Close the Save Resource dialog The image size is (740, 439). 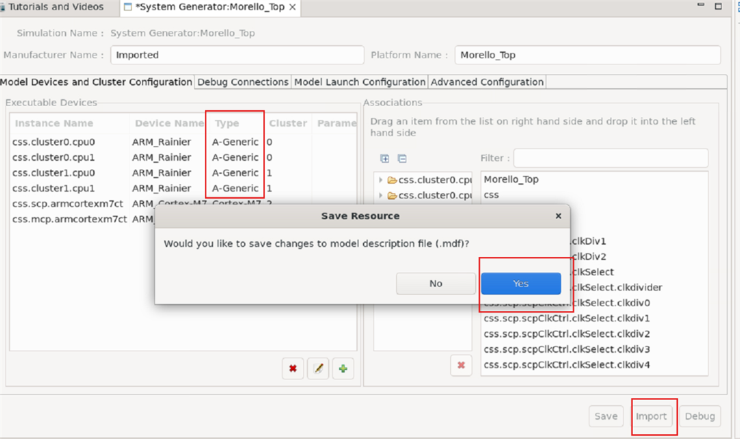coord(558,216)
